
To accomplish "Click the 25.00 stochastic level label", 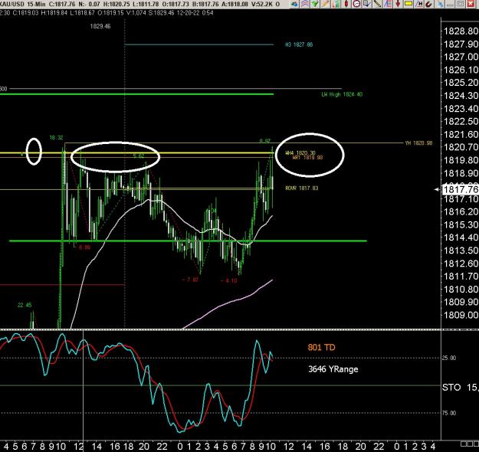I will [449, 358].
